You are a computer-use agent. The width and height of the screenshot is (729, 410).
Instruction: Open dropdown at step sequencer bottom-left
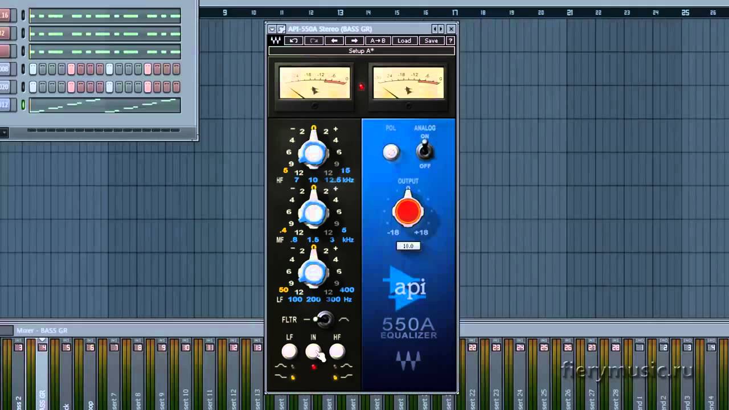[x=3, y=133]
